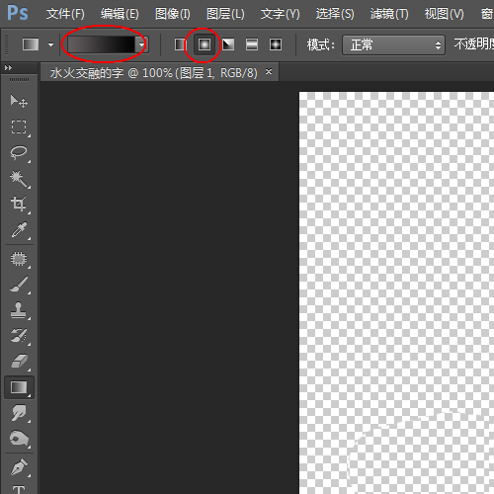This screenshot has height=494, width=494.
Task: Open the 图层(L) menu
Action: pos(225,14)
